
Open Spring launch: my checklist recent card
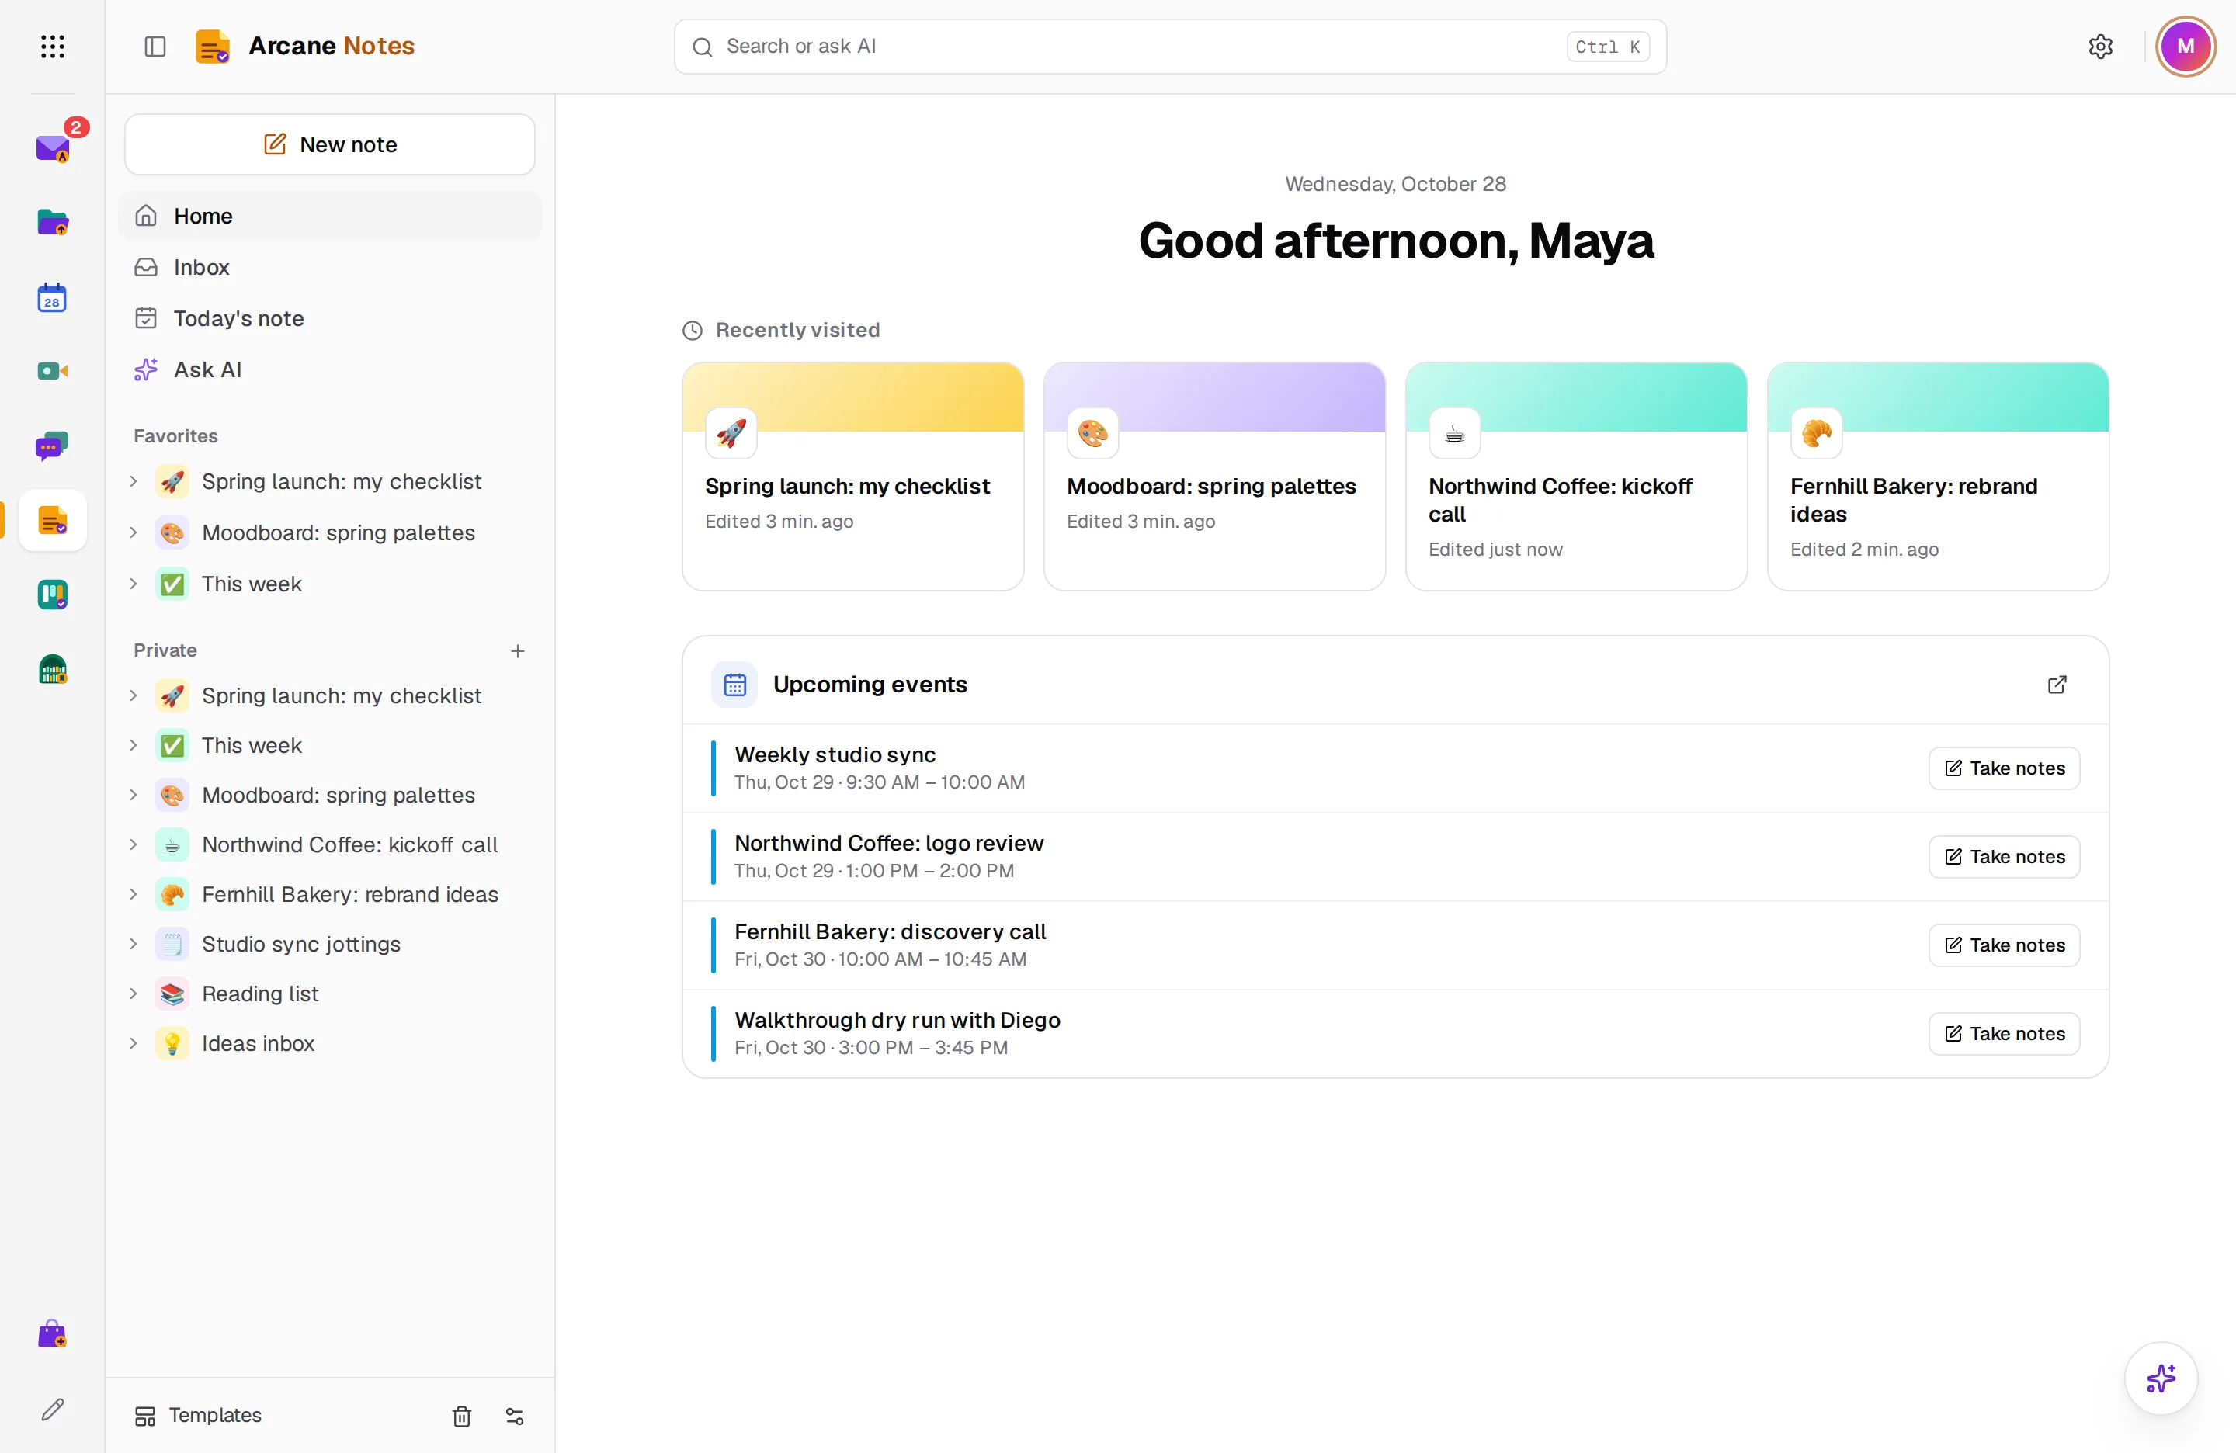(x=852, y=477)
